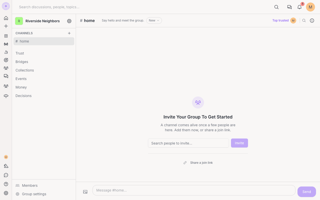Focus the top search discussions field
Image resolution: width=320 pixels, height=200 pixels.
click(49, 7)
